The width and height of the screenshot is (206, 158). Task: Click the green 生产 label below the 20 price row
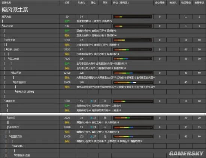pyautogui.click(x=67, y=21)
